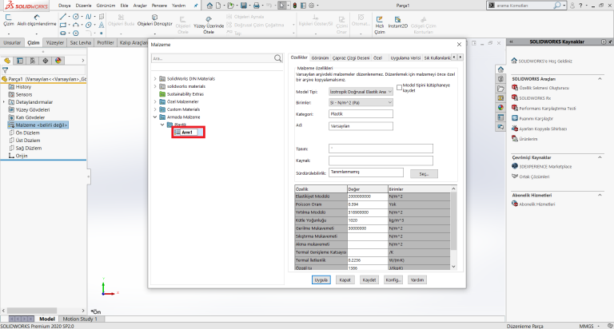Click the Kapat button
Image resolution: width=614 pixels, height=329 pixels.
tap(345, 280)
